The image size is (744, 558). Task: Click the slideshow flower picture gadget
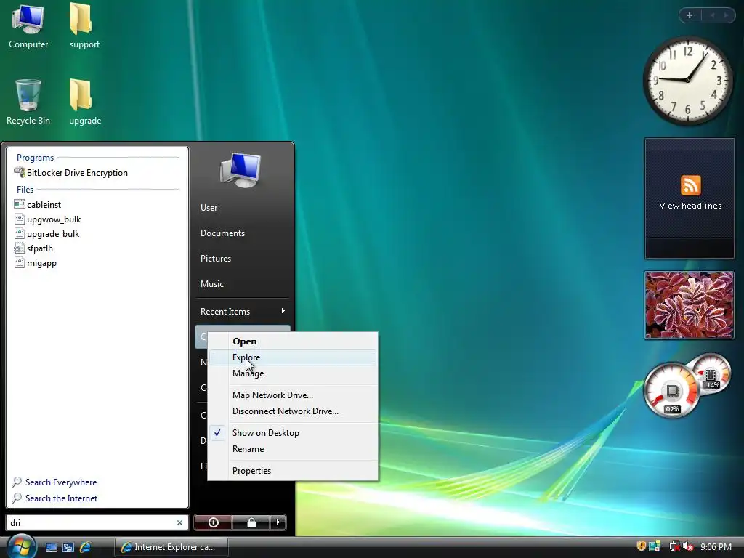689,305
